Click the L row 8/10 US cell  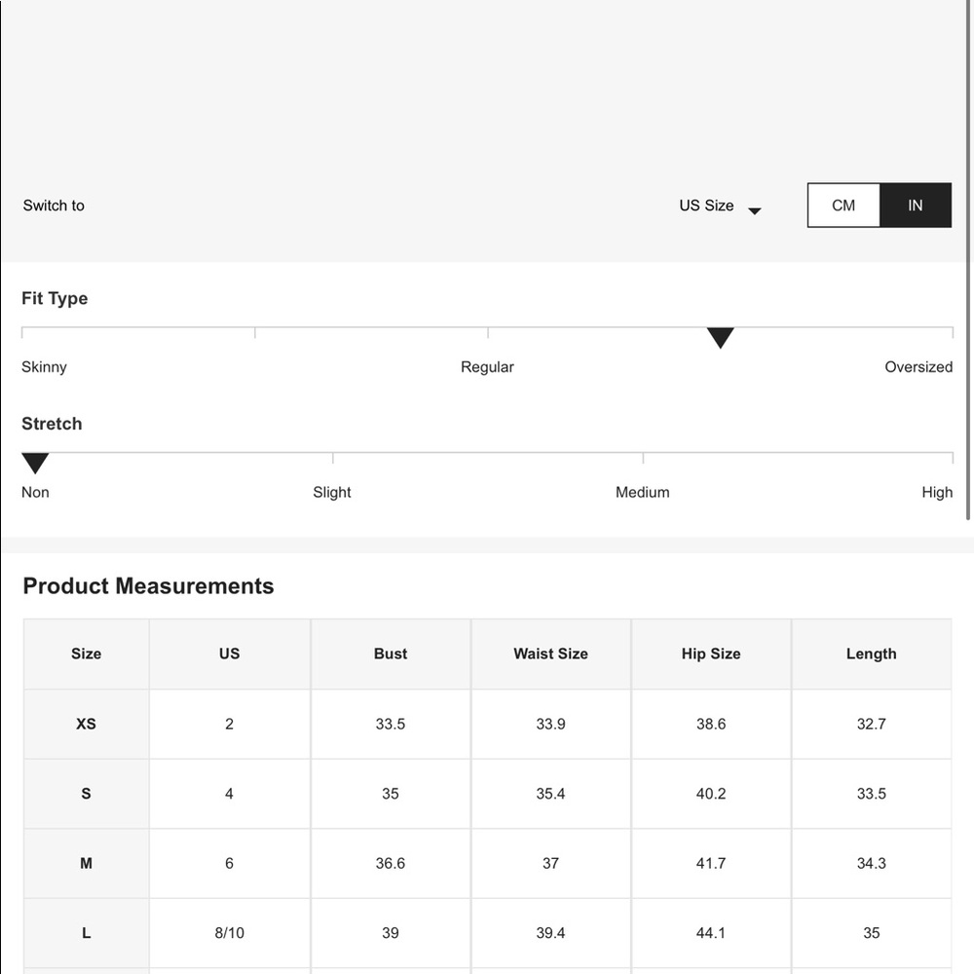pyautogui.click(x=229, y=933)
